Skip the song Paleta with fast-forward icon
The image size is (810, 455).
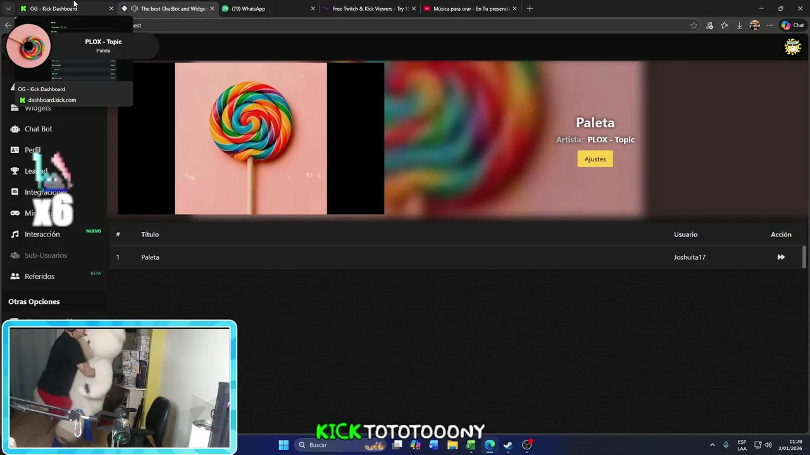click(x=781, y=257)
